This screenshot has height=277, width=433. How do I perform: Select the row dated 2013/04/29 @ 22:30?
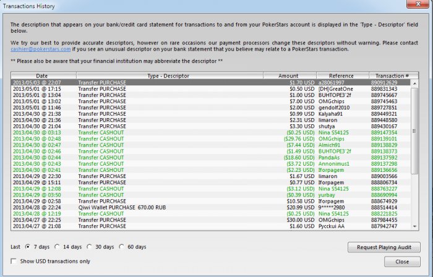pos(211,176)
